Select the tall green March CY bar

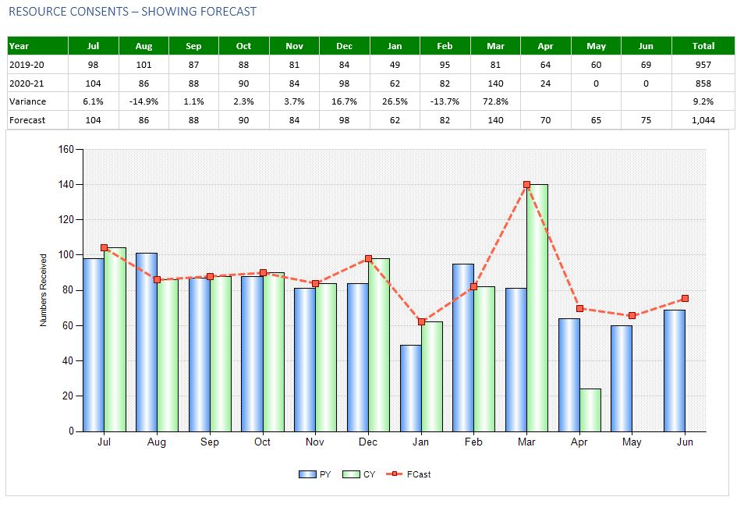pyautogui.click(x=537, y=308)
